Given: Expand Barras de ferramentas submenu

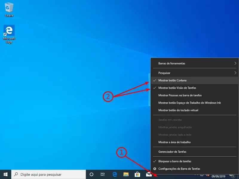Looking at the screenshot, I should tap(195, 63).
